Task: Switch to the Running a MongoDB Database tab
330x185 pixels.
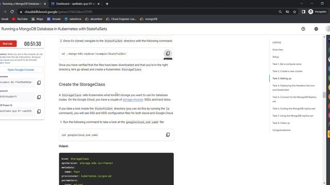Action: click(x=21, y=4)
